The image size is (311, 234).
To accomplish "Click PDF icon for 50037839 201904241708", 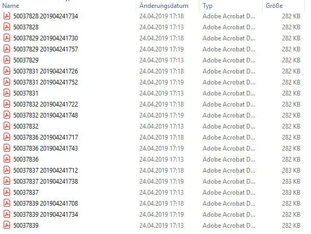I will 7,203.
